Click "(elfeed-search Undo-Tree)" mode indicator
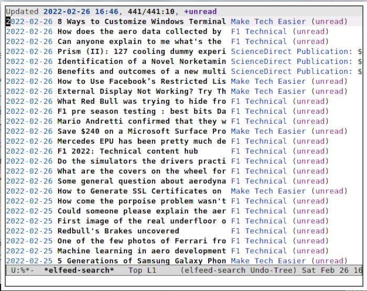The height and width of the screenshot is (291, 367). (x=238, y=270)
